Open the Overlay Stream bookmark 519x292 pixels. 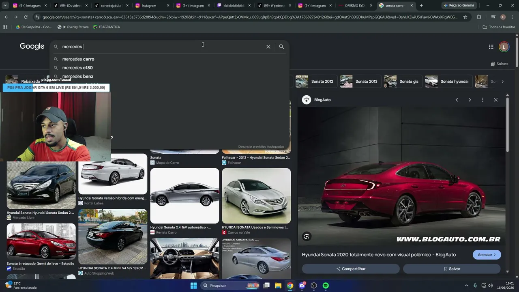click(x=73, y=27)
